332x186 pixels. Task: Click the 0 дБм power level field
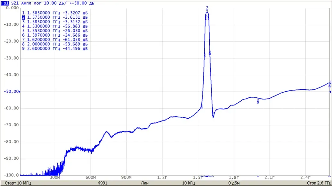click(234, 183)
